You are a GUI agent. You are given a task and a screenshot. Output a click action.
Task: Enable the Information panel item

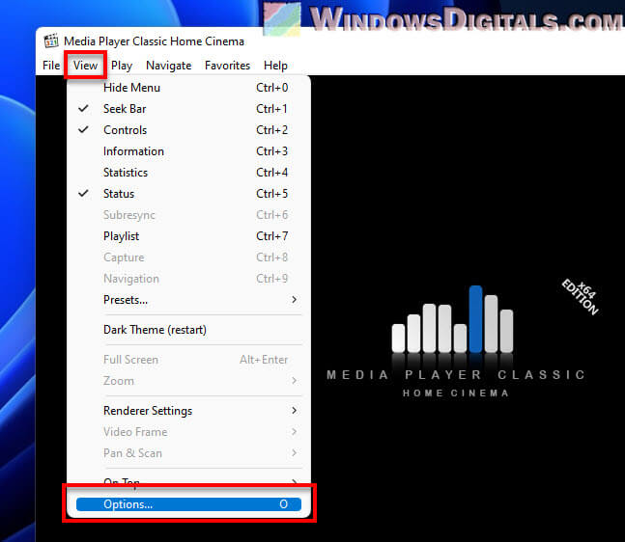pos(189,151)
